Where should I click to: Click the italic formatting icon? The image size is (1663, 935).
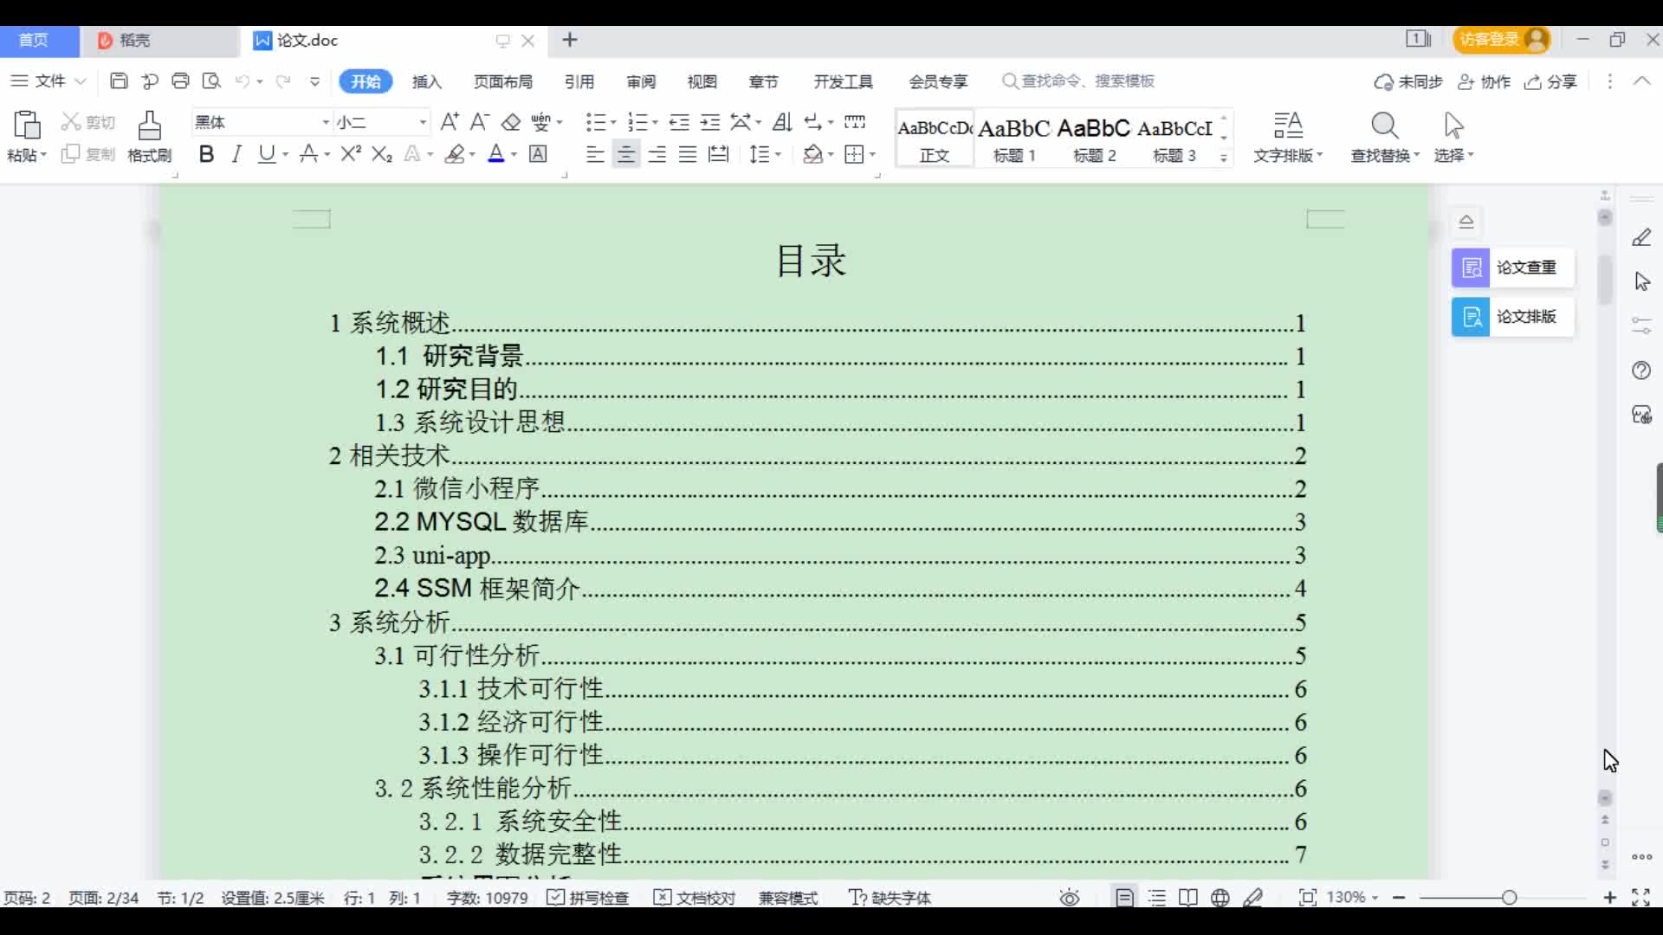[x=236, y=154]
